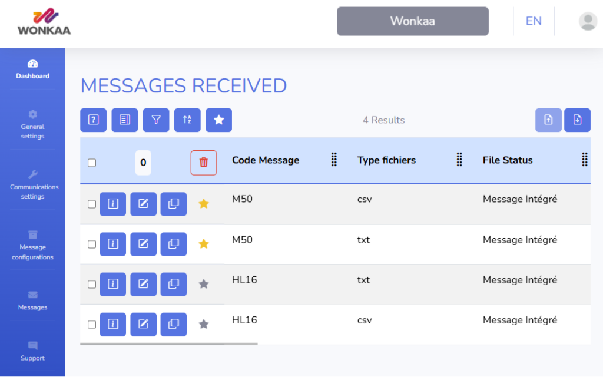This screenshot has height=377, width=603.
Task: Open info for the M50 csv row
Action: coord(112,204)
